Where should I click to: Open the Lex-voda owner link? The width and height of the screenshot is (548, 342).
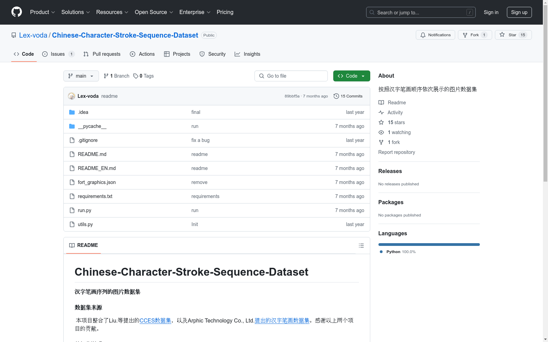(33, 35)
